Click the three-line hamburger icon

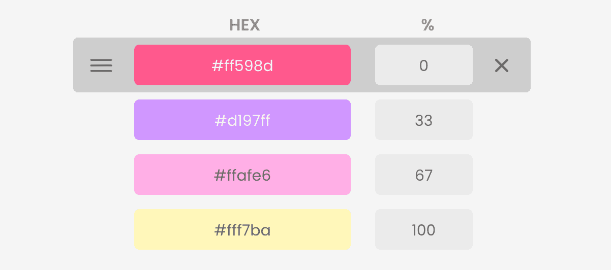tap(101, 65)
